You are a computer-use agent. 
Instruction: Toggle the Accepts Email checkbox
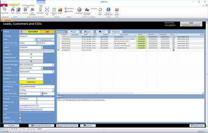[20, 121]
